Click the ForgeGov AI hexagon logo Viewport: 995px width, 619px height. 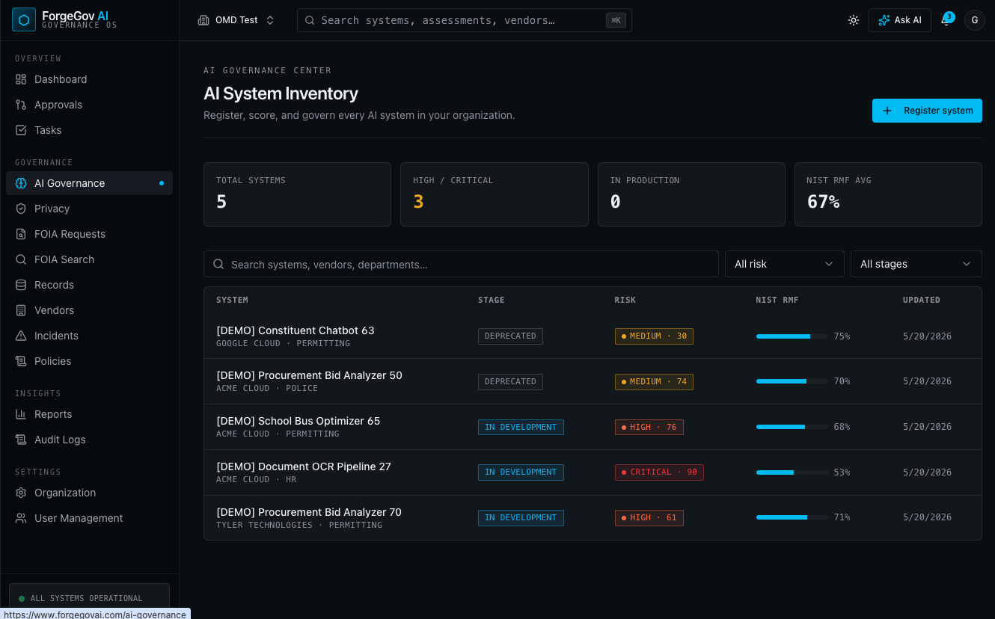point(24,19)
